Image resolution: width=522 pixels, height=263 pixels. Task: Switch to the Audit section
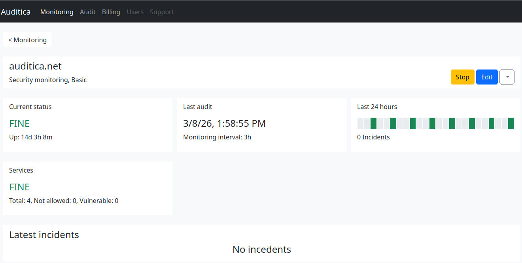[87, 12]
